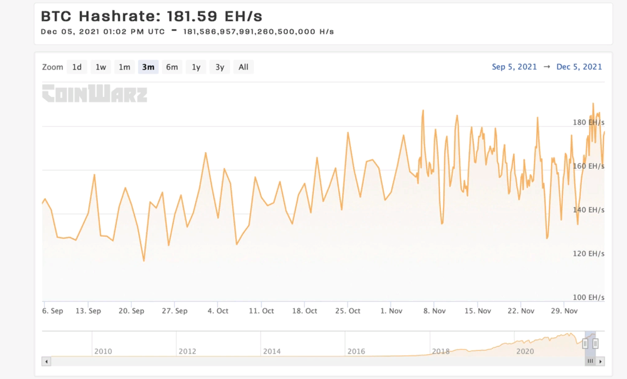
Task: Click the navigator scrollbar thumb grip
Action: (590, 361)
